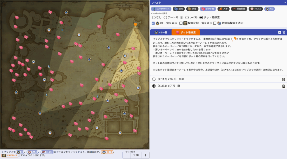Click the orange search origin marker on the map
Screen dimensions: 287x159
coord(135,24)
